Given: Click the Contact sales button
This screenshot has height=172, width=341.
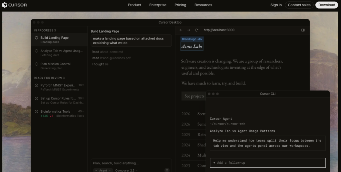Looking at the screenshot, I should click(x=299, y=5).
